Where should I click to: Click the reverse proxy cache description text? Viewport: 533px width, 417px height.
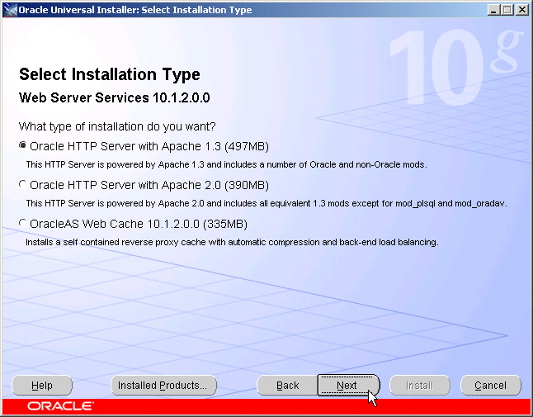point(232,242)
